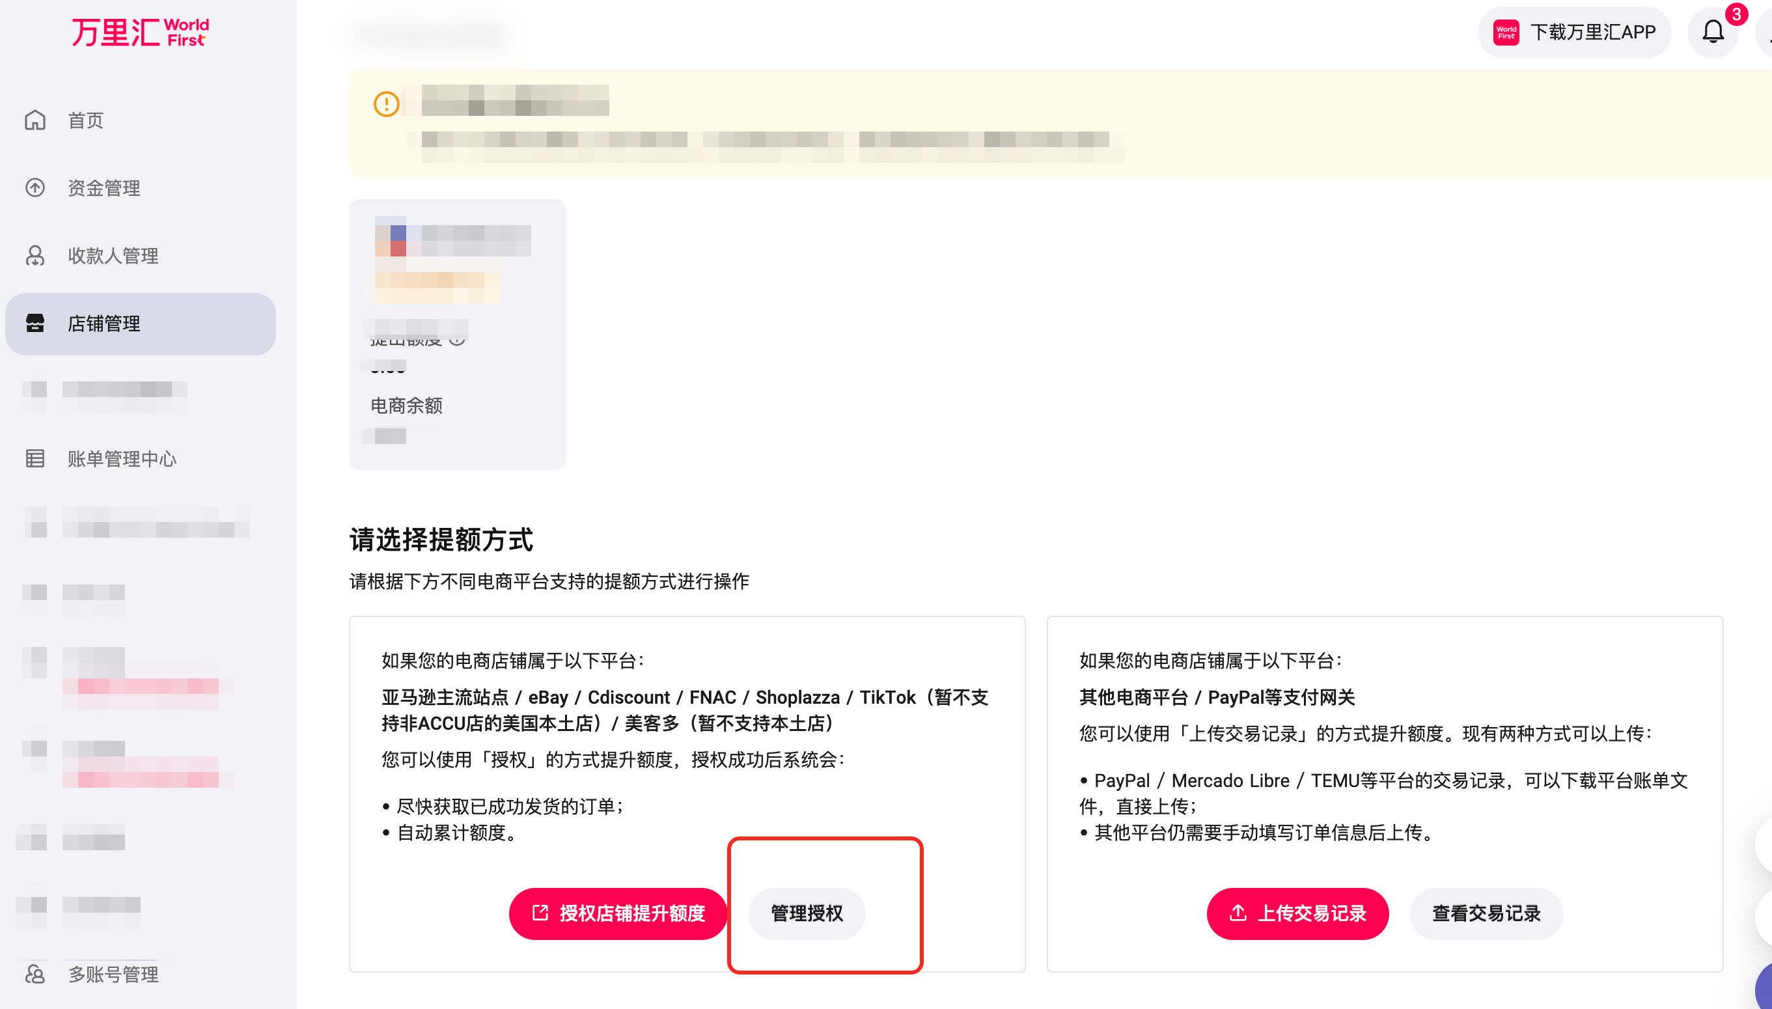This screenshot has height=1009, width=1772.
Task: Click 上传交易记录 button
Action: click(x=1297, y=913)
